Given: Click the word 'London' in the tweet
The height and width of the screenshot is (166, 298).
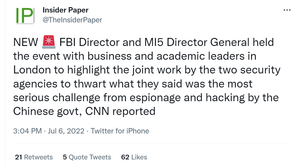Looking at the screenshot, I should click(32, 70).
